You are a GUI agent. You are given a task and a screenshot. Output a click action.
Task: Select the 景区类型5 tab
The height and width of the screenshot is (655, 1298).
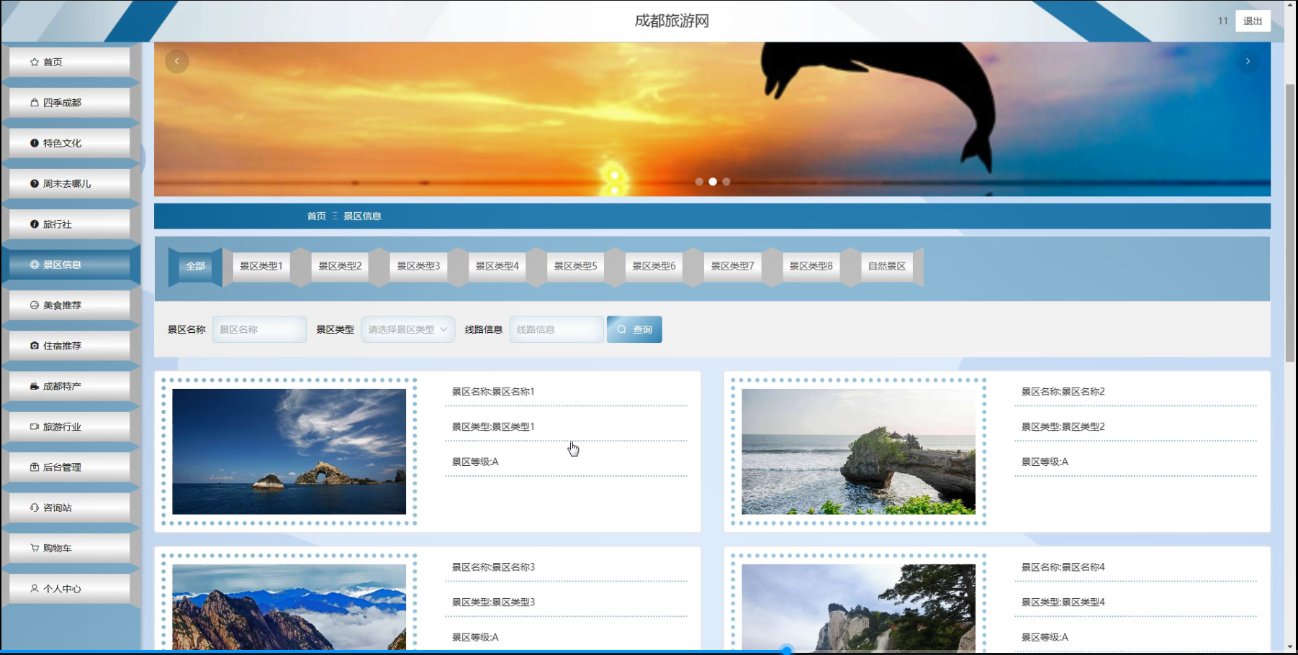[x=575, y=266]
